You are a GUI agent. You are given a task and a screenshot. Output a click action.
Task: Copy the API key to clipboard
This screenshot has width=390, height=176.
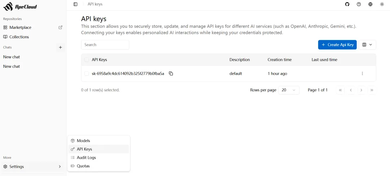[171, 74]
